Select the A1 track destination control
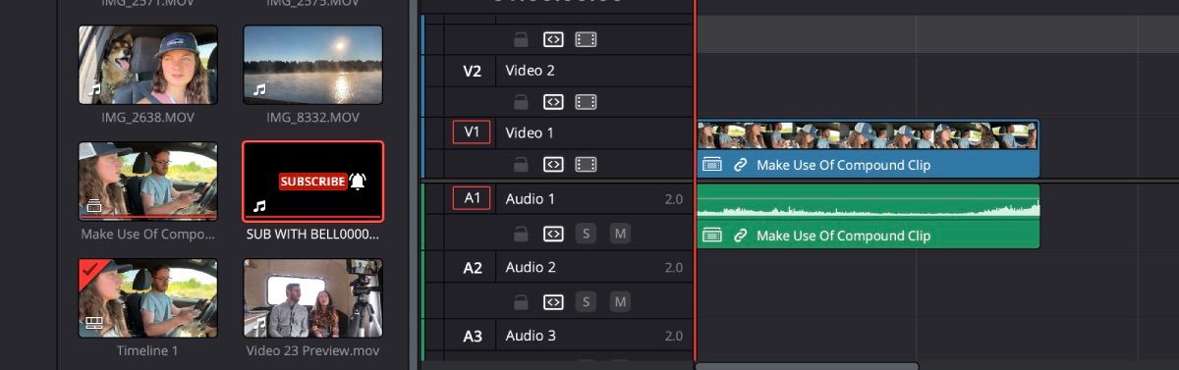This screenshot has height=370, width=1179. (x=473, y=198)
